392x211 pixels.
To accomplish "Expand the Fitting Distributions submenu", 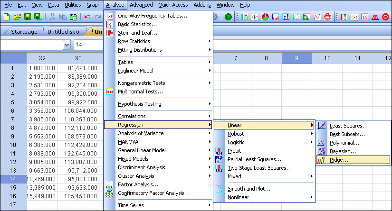I will 158,50.
